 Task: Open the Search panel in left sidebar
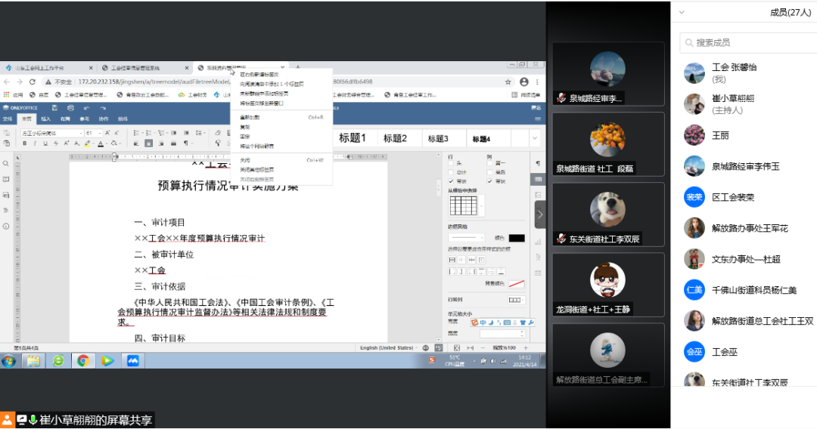pyautogui.click(x=6, y=164)
